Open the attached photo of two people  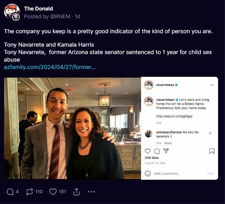pos(73,128)
